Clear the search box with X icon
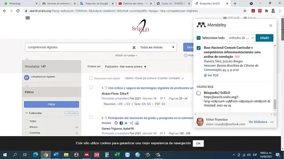This screenshot has height=159, width=284. [134, 47]
